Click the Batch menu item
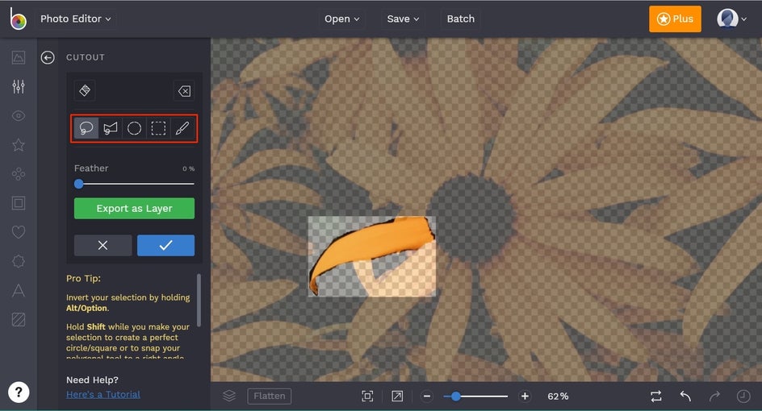This screenshot has height=411, width=762. click(x=461, y=19)
